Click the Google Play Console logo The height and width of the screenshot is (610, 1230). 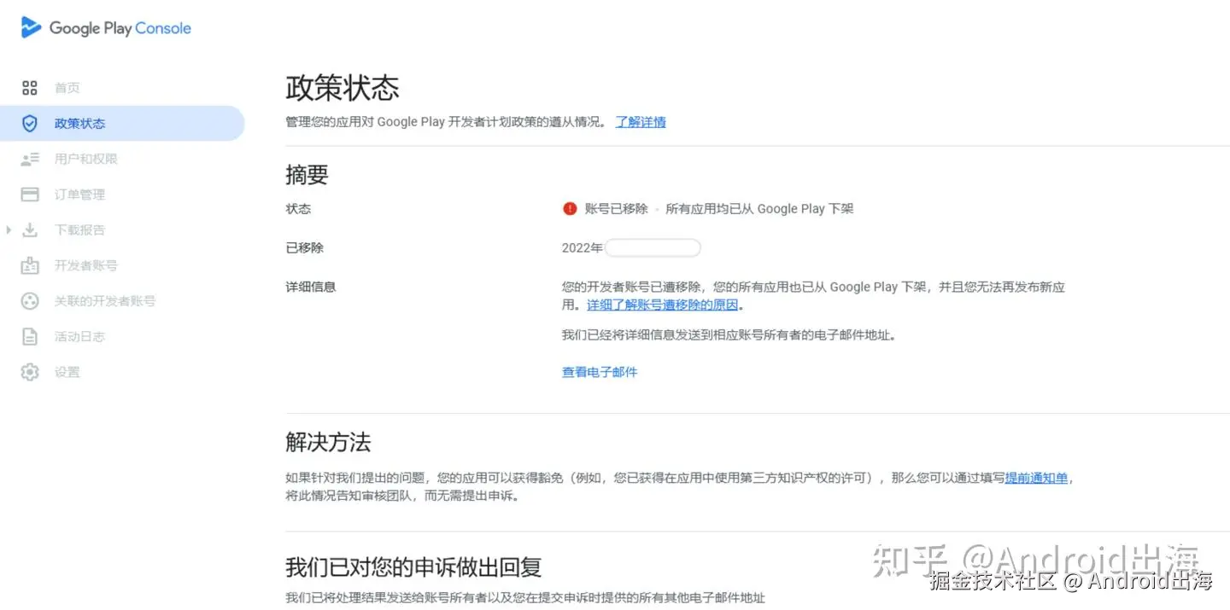tap(106, 28)
